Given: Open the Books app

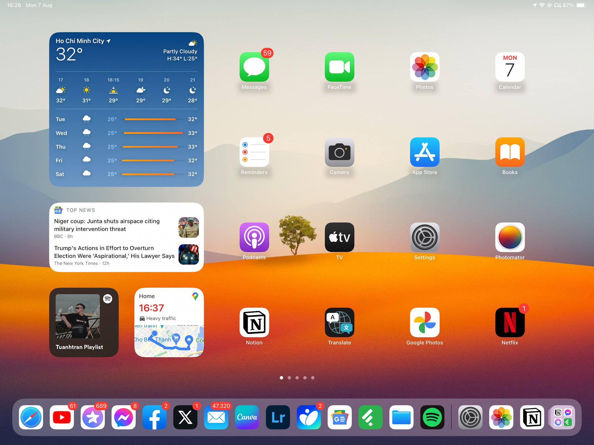Looking at the screenshot, I should [x=510, y=152].
